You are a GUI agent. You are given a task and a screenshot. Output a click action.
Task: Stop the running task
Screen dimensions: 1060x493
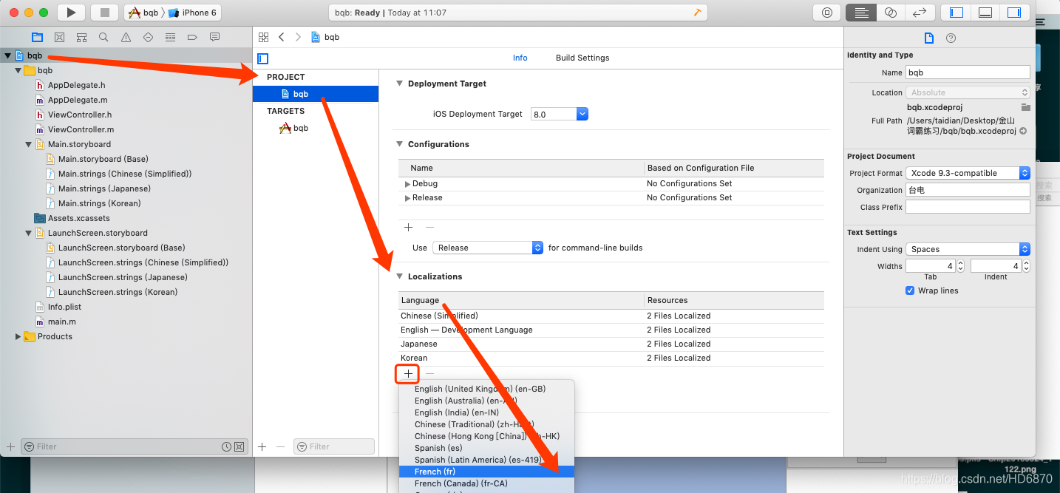click(104, 13)
